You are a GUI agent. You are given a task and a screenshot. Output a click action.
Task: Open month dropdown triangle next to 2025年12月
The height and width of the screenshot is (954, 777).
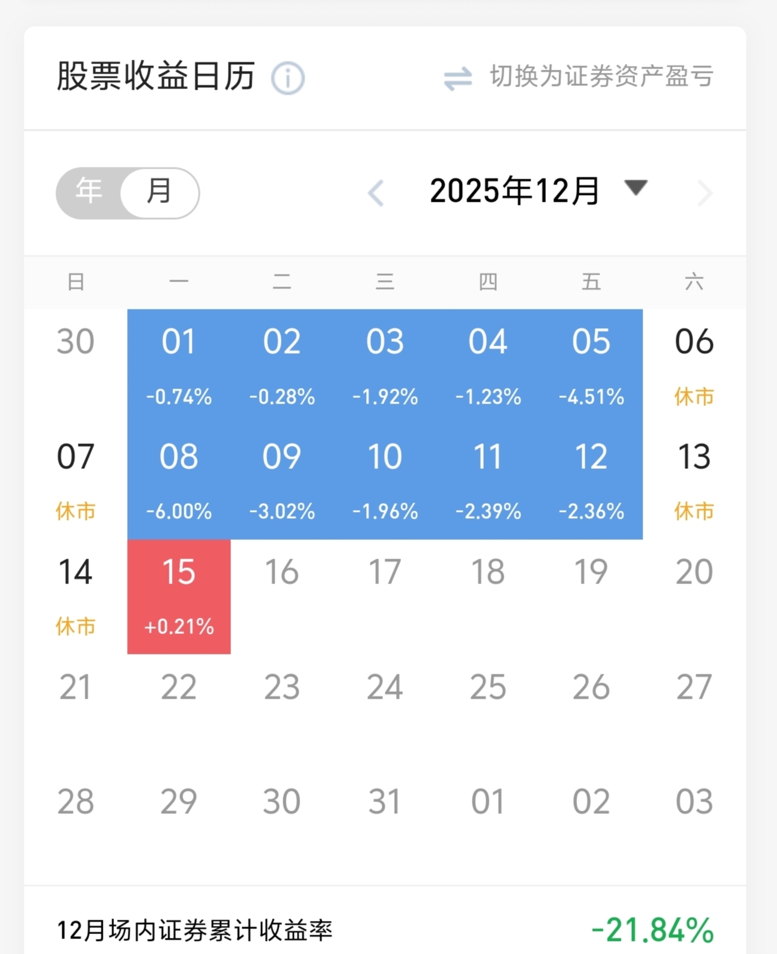click(x=636, y=187)
